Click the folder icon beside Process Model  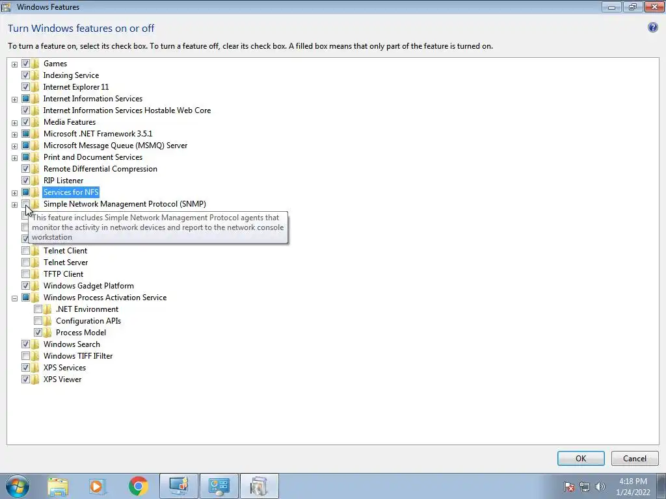[x=47, y=333]
